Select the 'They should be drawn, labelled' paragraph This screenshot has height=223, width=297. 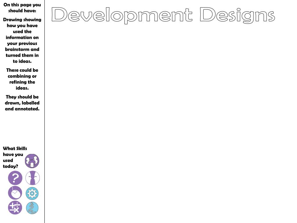coord(22,103)
